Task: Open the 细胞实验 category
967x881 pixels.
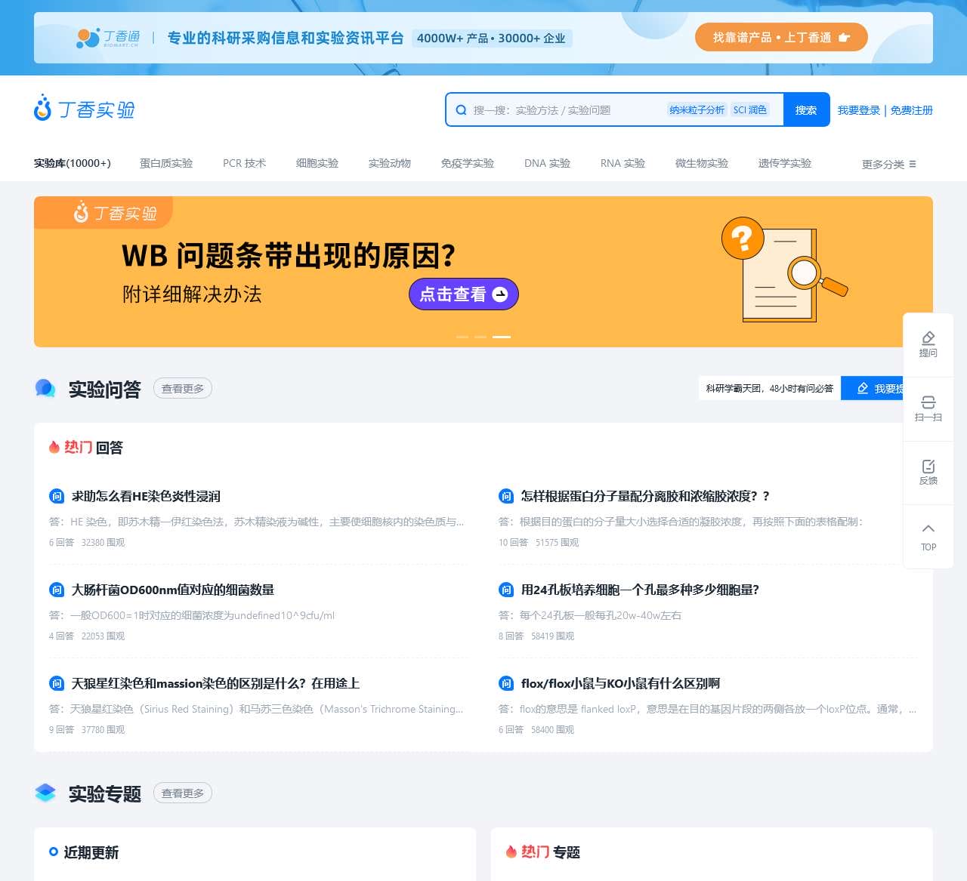Action: pos(317,163)
